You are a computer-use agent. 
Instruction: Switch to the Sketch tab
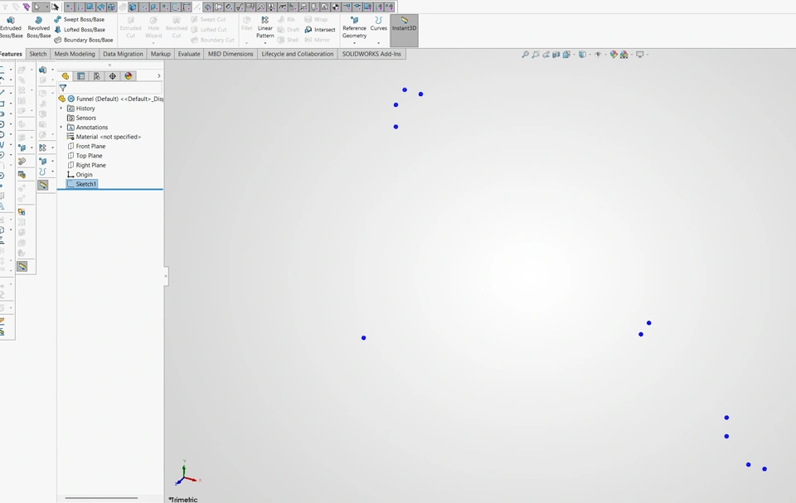click(x=37, y=54)
